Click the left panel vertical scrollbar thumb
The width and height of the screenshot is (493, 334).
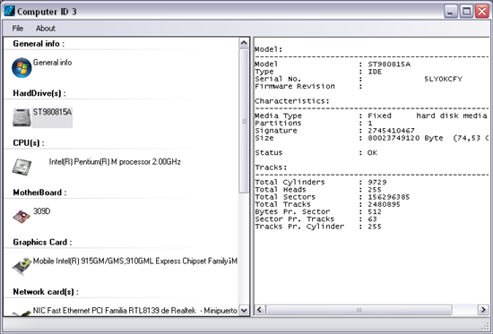[244, 121]
